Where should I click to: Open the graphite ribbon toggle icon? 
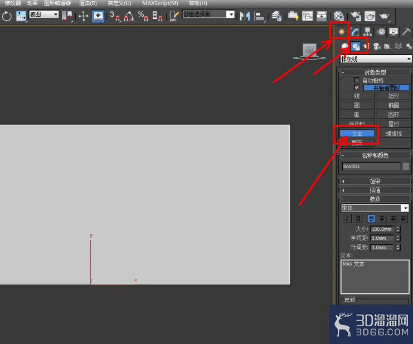[x=293, y=16]
